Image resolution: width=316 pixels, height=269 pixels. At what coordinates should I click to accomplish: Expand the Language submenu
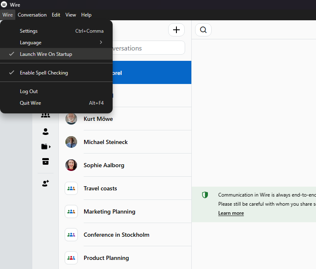coord(56,43)
